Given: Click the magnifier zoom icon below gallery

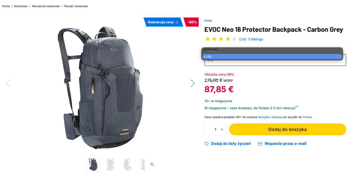Looking at the screenshot, I should click(152, 164).
